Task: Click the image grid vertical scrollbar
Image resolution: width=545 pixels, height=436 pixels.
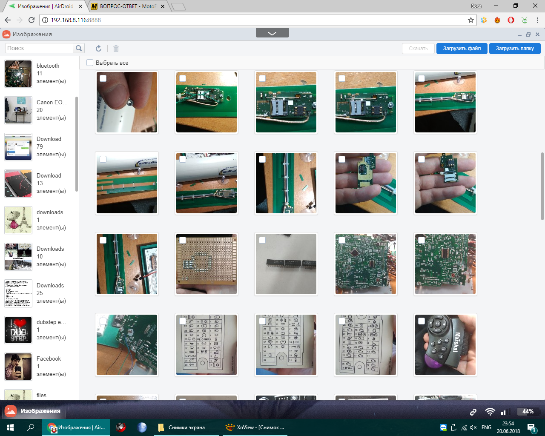Action: (542, 186)
